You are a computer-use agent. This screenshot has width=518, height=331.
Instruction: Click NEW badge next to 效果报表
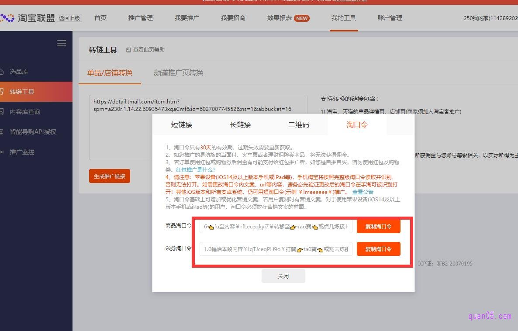302,18
